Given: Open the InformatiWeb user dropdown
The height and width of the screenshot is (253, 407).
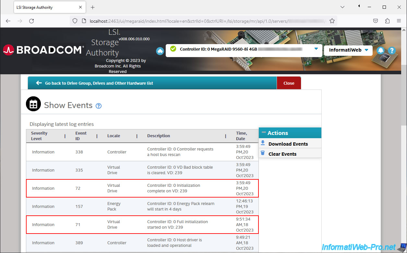Looking at the screenshot, I should point(348,50).
